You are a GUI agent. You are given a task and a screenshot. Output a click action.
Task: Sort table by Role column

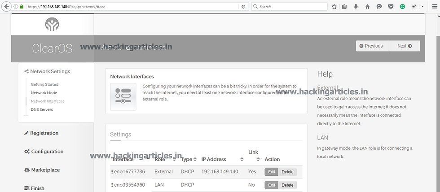point(165,159)
